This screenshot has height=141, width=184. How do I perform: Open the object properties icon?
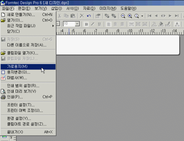tap(98, 16)
